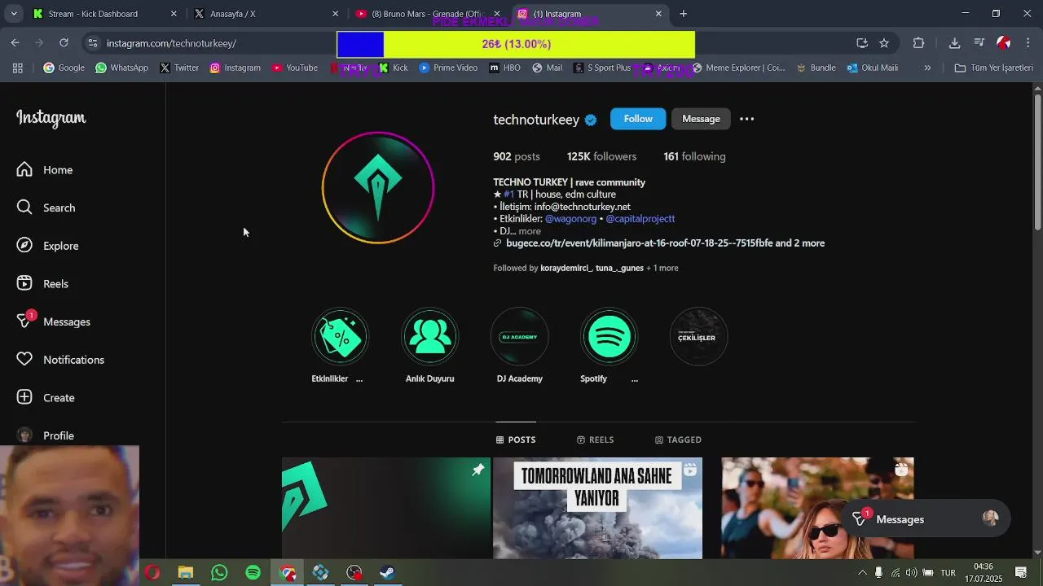The width and height of the screenshot is (1043, 586).
Task: Switch to the POSTS tab
Action: 516,439
